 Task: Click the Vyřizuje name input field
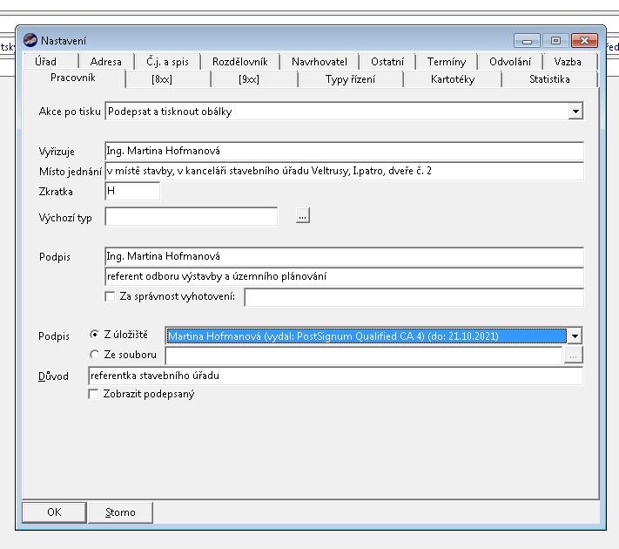tap(343, 151)
